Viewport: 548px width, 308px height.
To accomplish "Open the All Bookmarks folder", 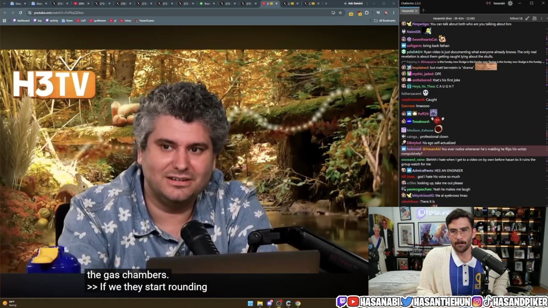I will pyautogui.click(x=385, y=21).
